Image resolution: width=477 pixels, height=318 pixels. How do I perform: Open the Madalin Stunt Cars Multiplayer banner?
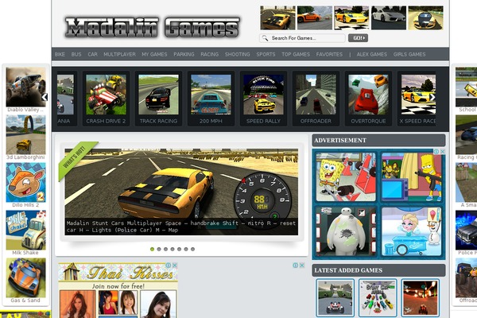click(x=181, y=192)
